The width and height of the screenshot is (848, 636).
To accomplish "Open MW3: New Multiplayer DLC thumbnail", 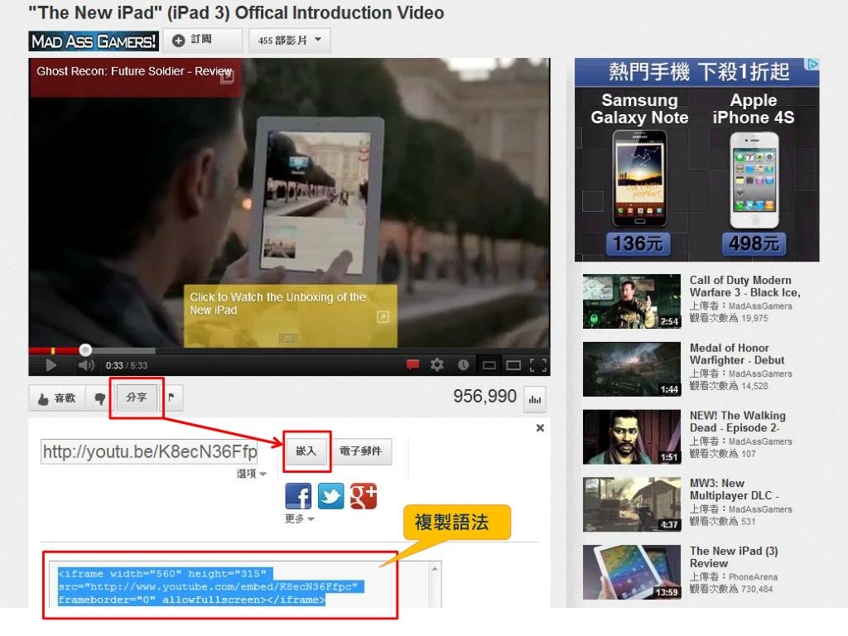I will (632, 504).
